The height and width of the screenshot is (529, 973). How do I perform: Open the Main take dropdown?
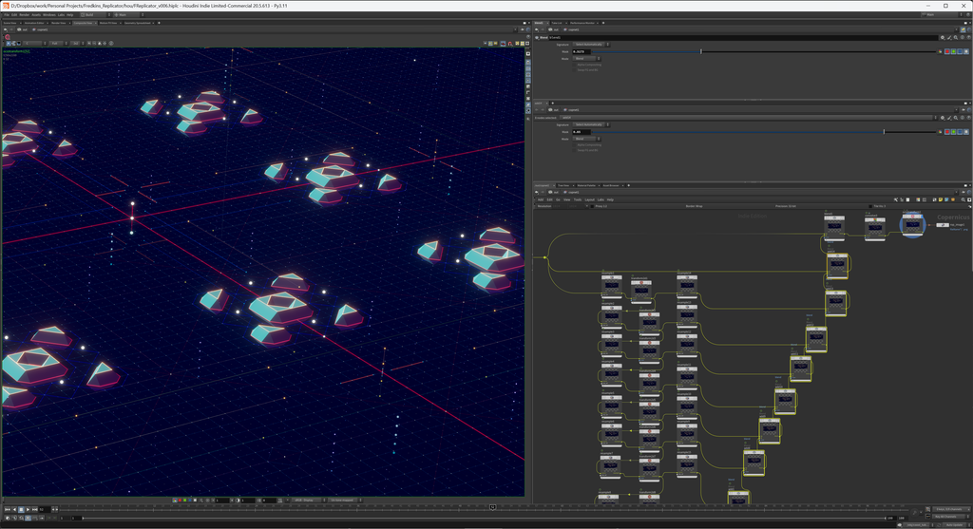click(x=128, y=15)
